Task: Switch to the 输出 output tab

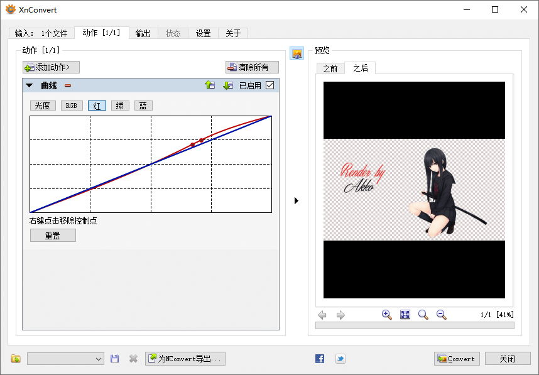Action: pyautogui.click(x=143, y=33)
